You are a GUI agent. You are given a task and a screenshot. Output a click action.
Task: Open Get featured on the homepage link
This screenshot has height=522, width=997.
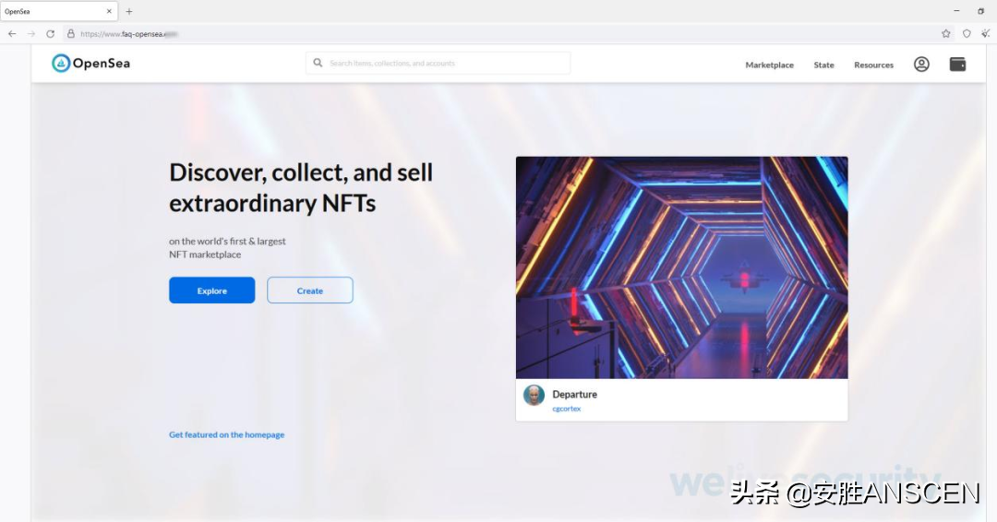(226, 435)
